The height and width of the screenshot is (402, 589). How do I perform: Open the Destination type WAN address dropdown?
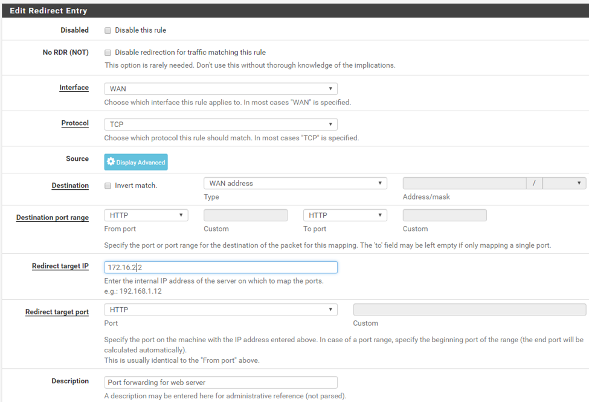pyautogui.click(x=295, y=183)
